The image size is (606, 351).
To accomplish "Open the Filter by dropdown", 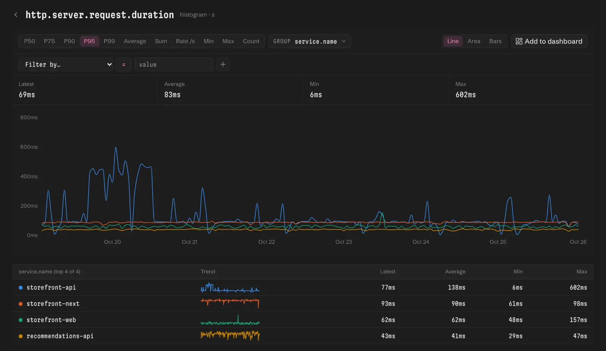I will [x=66, y=64].
